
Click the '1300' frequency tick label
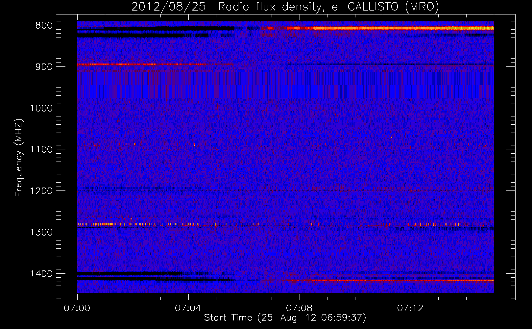pyautogui.click(x=41, y=233)
